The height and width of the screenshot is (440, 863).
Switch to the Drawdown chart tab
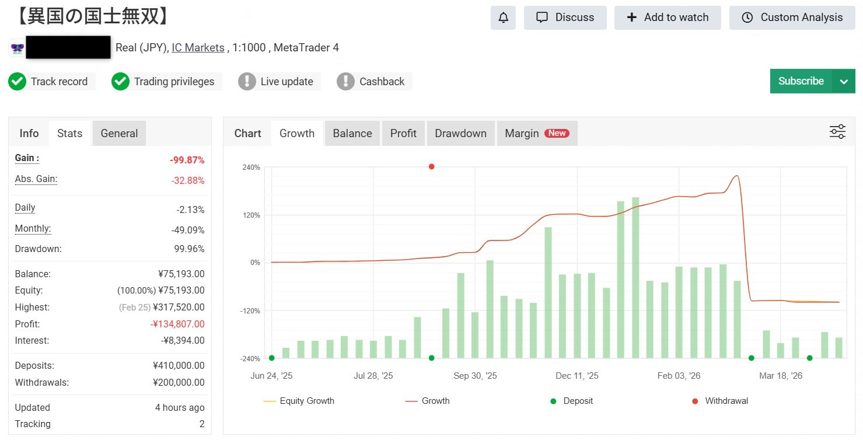point(460,133)
